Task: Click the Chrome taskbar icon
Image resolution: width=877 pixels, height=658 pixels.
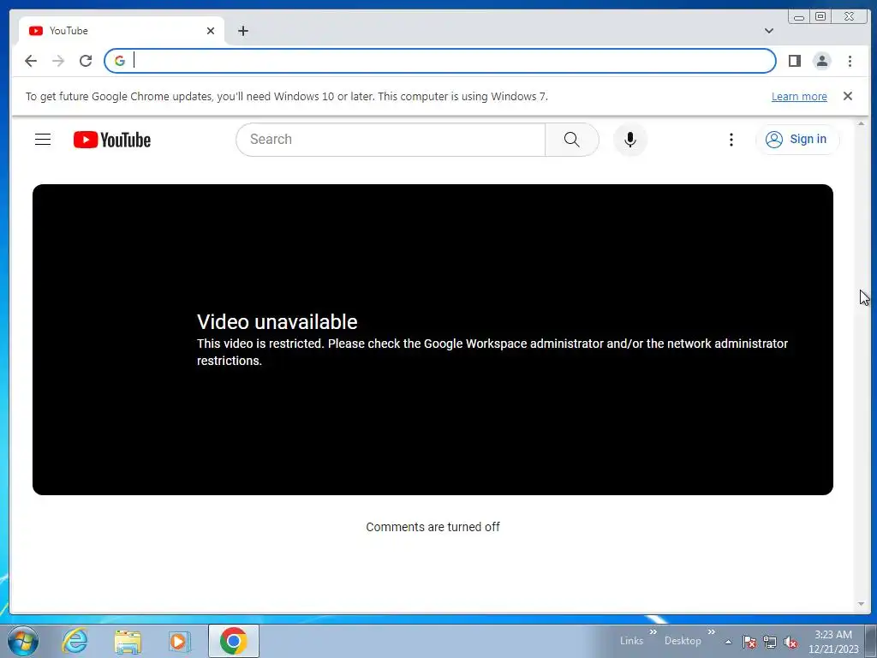Action: coord(234,641)
